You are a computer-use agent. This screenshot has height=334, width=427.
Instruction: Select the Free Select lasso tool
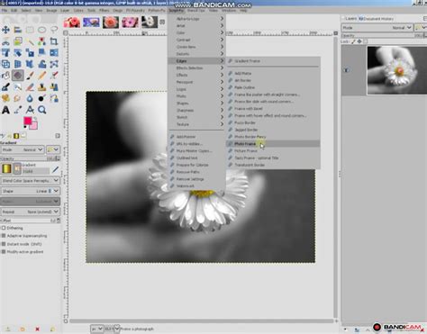click(x=54, y=30)
